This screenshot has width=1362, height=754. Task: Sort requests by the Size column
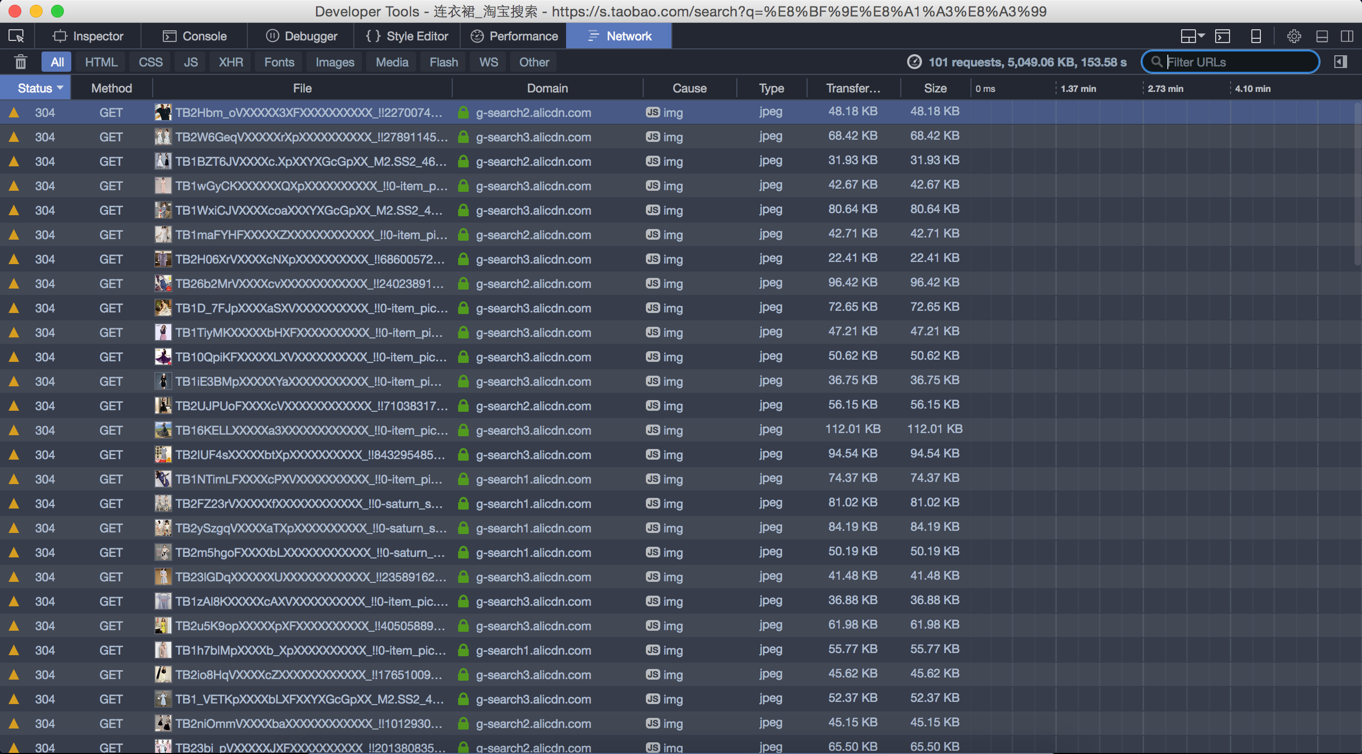click(935, 88)
